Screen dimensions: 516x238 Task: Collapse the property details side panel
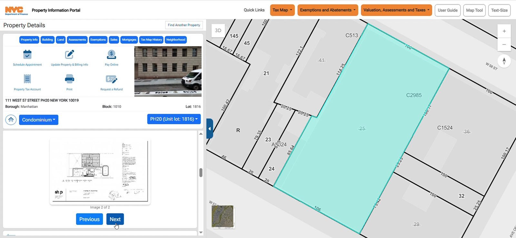tap(210, 129)
